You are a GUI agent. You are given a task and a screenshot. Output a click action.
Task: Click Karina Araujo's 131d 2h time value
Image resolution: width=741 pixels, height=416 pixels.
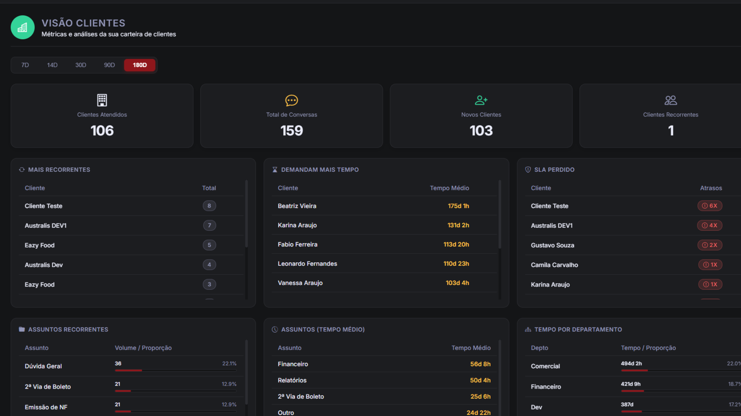pyautogui.click(x=458, y=225)
